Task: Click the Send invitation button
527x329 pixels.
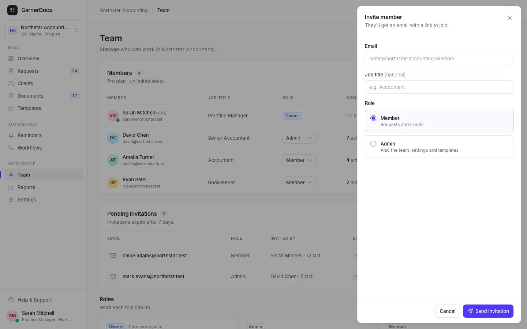Action: (488, 311)
